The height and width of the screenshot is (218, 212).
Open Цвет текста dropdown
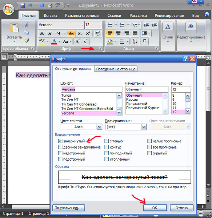tap(99, 127)
